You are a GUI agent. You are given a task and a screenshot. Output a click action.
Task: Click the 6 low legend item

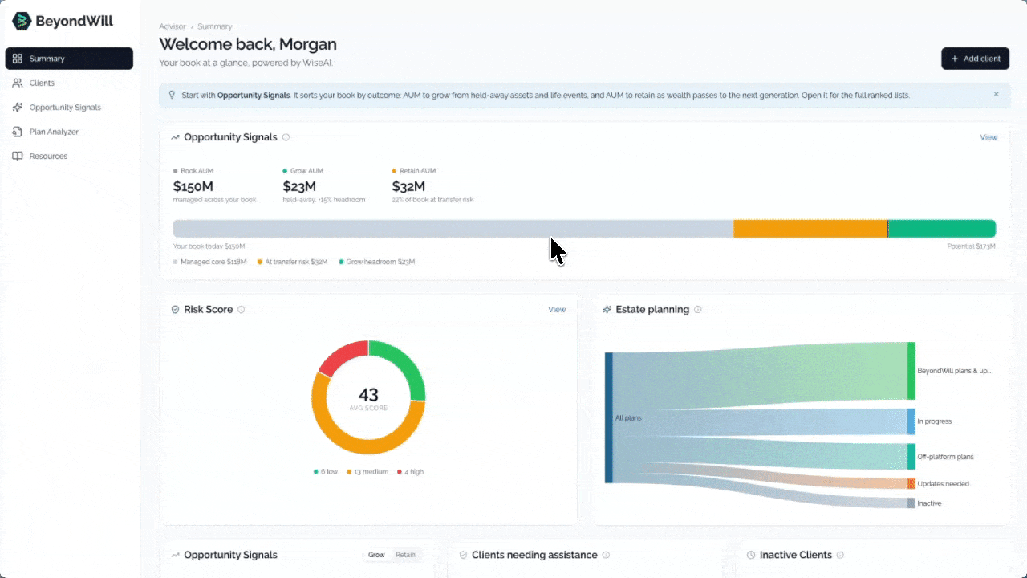pyautogui.click(x=326, y=472)
